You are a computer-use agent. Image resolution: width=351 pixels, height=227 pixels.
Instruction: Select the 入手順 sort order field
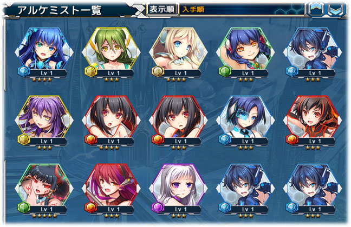pyautogui.click(x=242, y=9)
